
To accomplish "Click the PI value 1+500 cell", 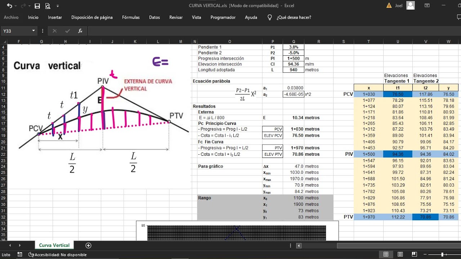I will [x=294, y=58].
